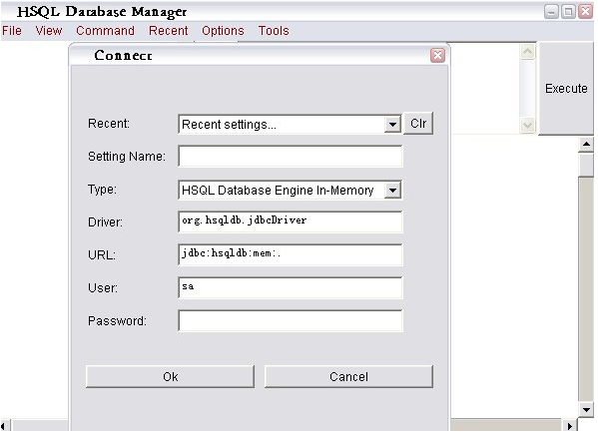
Task: Confirm connection with the Ok button
Action: pyautogui.click(x=170, y=376)
